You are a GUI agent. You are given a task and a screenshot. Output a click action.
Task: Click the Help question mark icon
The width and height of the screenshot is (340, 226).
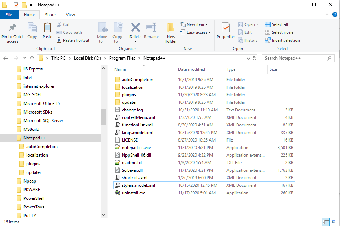pos(335,14)
